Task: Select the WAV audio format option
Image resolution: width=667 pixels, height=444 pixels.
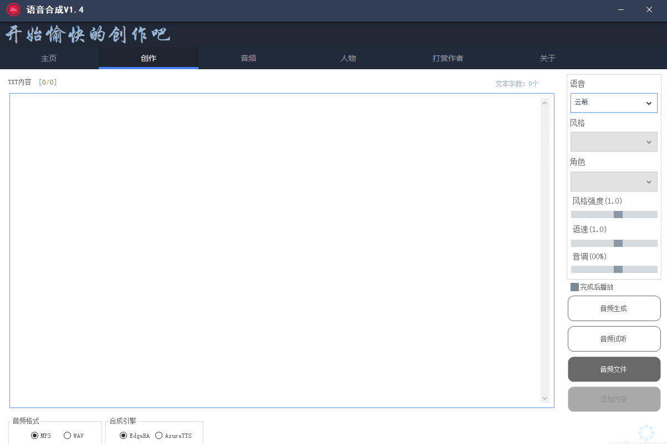Action: 67,436
